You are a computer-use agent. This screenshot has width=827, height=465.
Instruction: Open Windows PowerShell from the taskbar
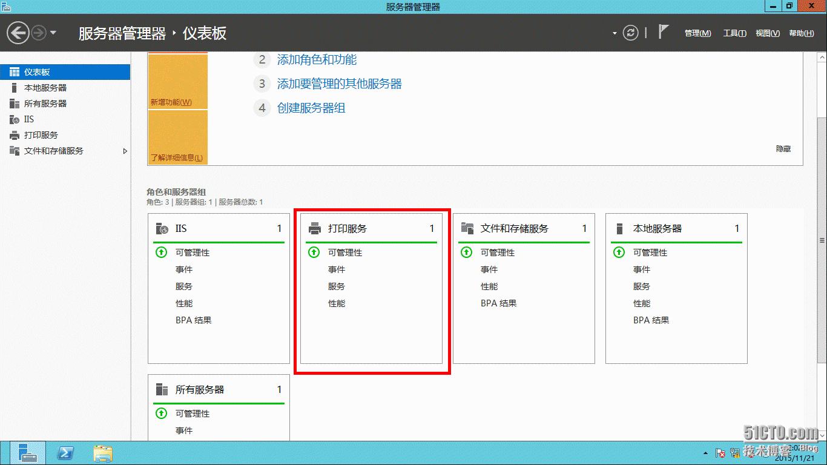[x=65, y=452]
